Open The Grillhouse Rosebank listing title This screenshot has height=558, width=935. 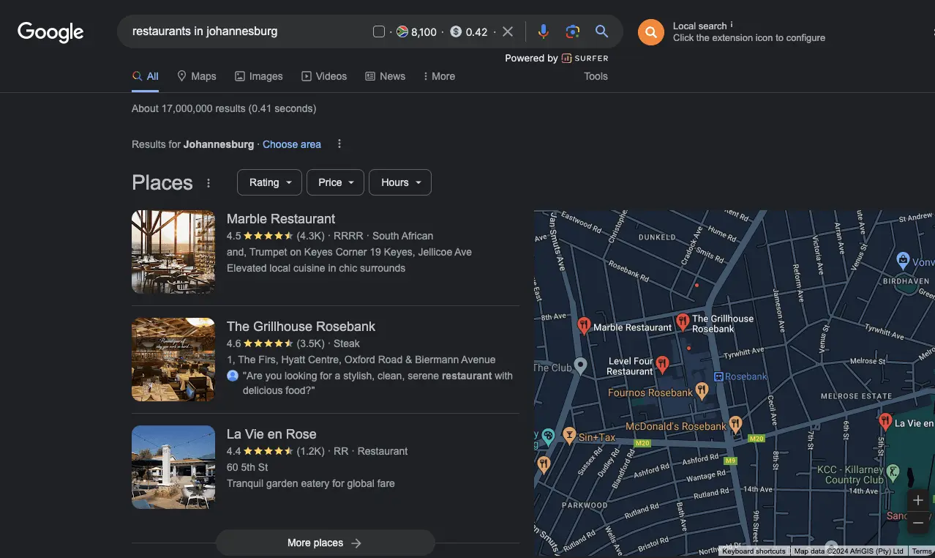(x=301, y=327)
